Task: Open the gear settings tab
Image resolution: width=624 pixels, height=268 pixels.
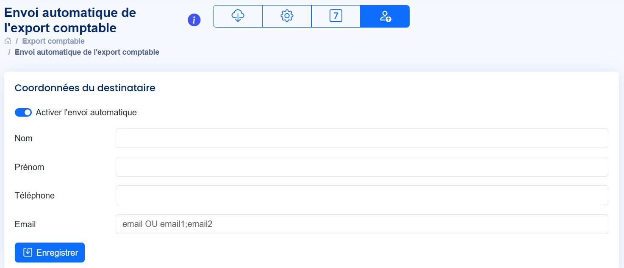Action: (x=287, y=17)
